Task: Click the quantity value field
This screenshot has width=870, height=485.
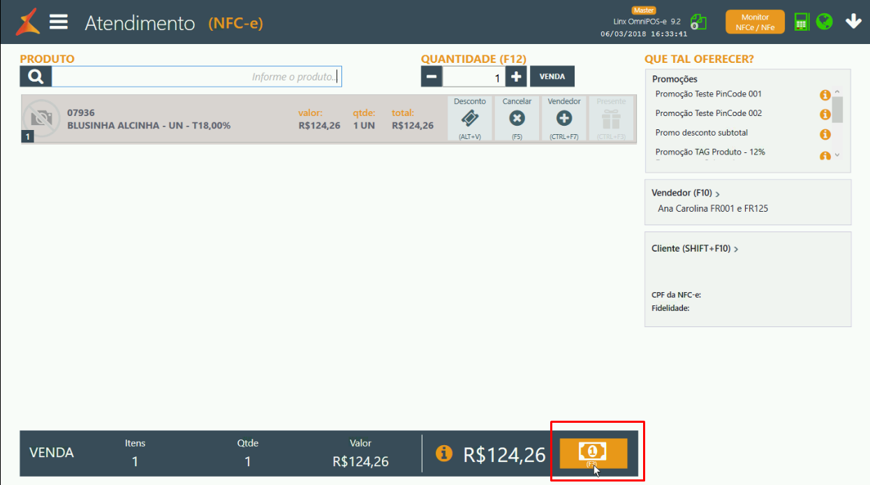Action: (x=473, y=77)
